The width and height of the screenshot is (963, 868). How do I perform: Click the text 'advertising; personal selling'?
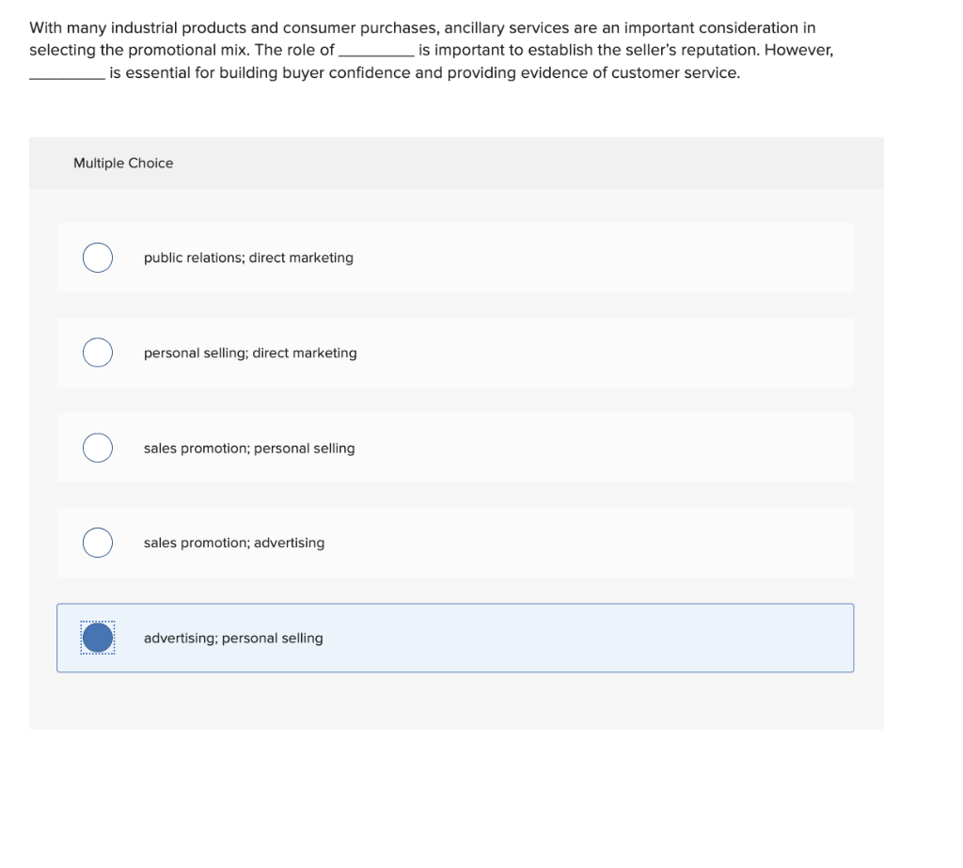point(233,638)
